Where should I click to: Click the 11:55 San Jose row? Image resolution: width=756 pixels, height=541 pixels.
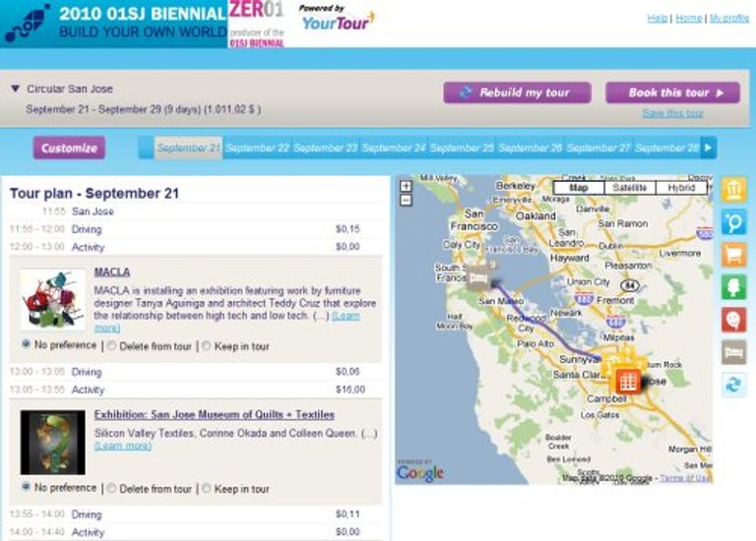click(195, 211)
